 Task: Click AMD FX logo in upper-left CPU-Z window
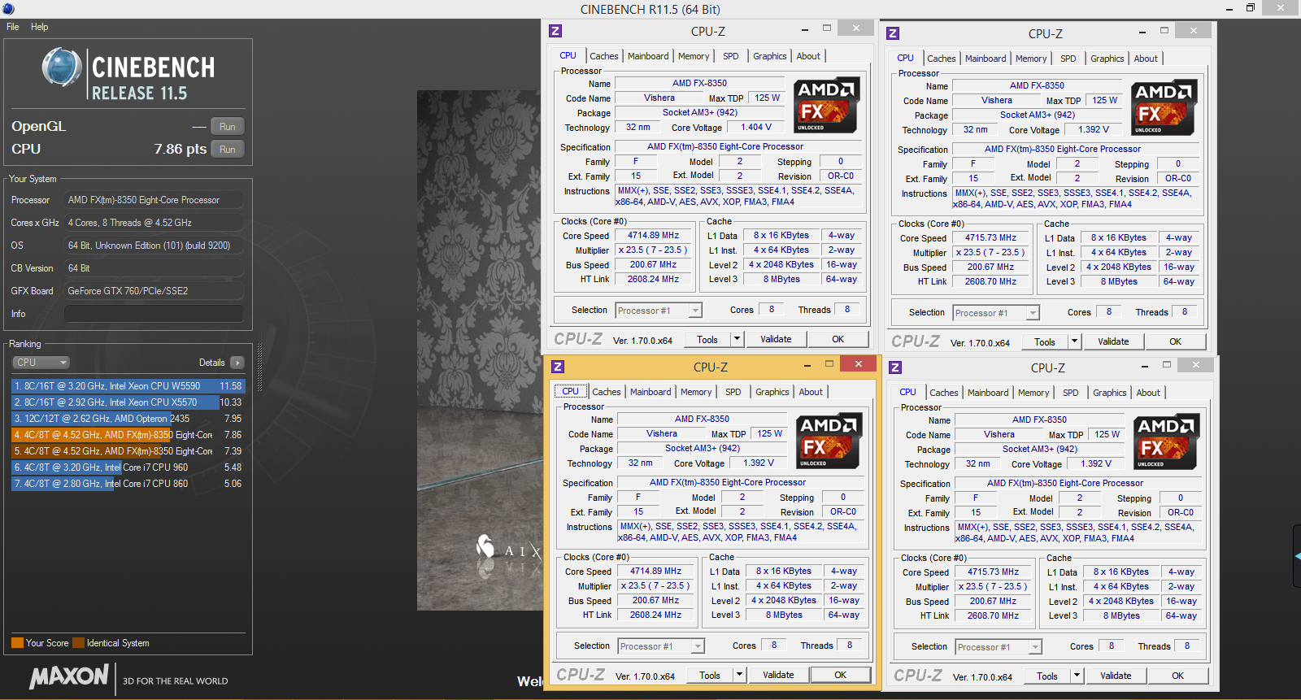point(825,106)
